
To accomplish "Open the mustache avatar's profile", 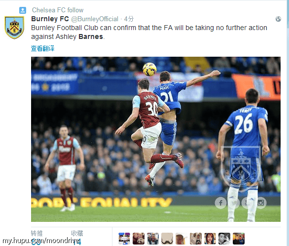I will (167, 239).
